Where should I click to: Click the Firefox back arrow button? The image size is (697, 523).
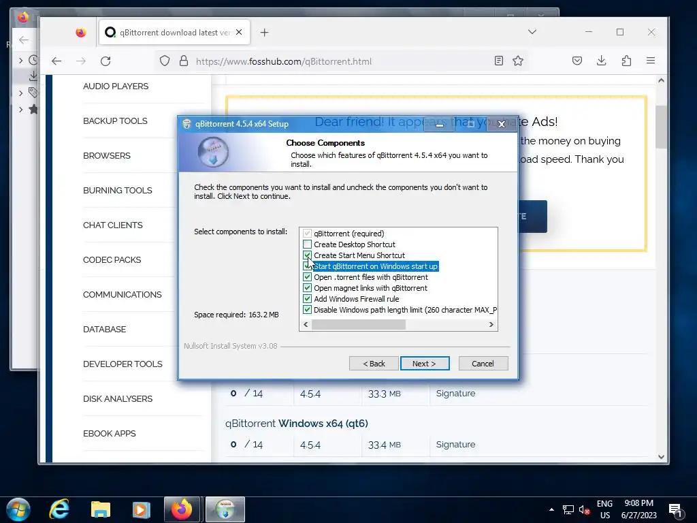tap(56, 61)
